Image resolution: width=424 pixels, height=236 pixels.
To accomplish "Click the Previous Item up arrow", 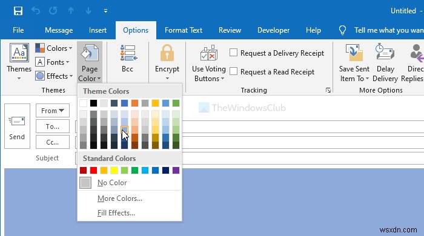I will pos(71,11).
